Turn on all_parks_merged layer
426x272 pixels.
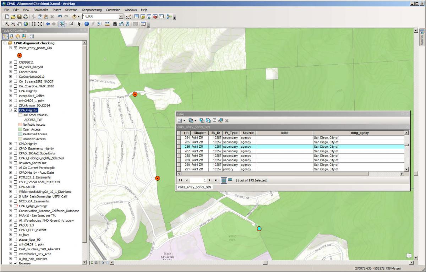(x=15, y=67)
